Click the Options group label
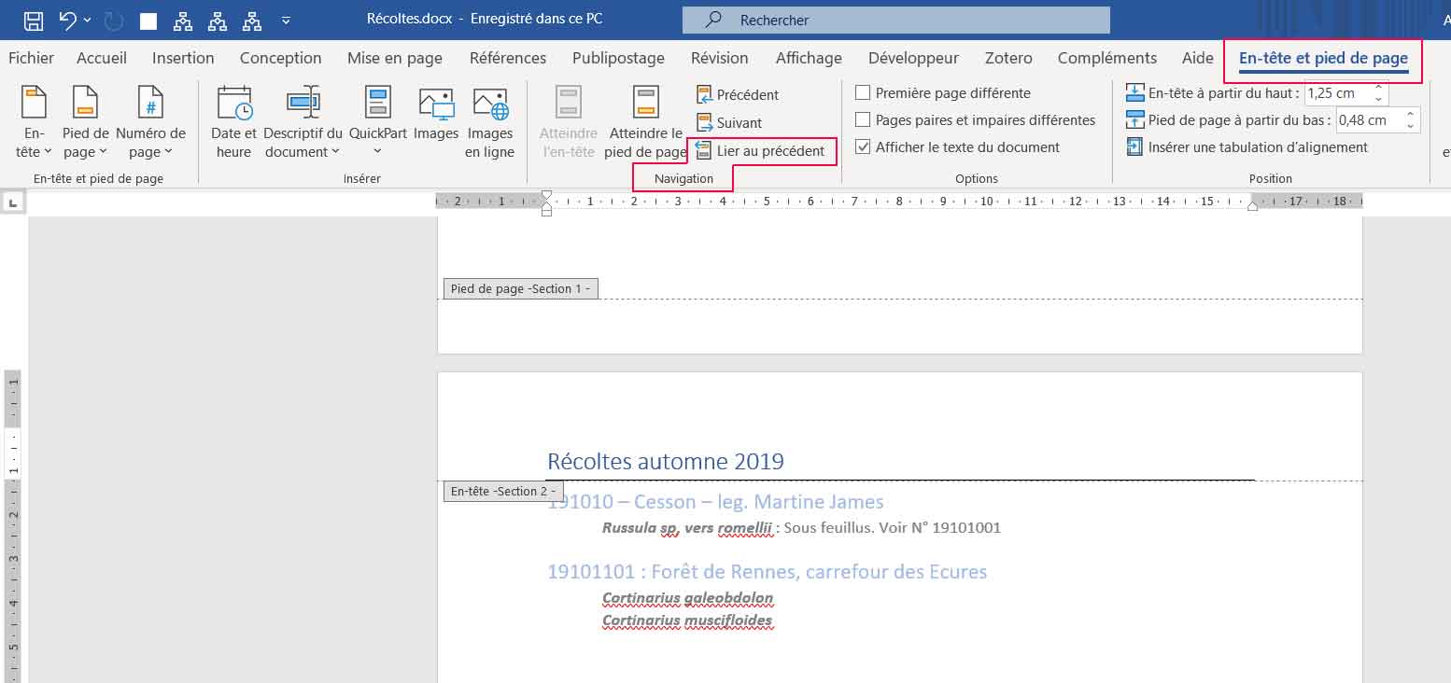 click(x=977, y=178)
